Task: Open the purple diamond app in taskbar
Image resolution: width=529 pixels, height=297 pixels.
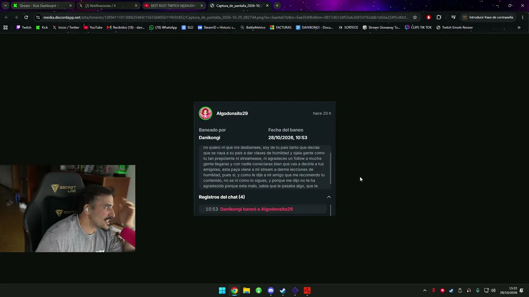Action: click(x=295, y=290)
